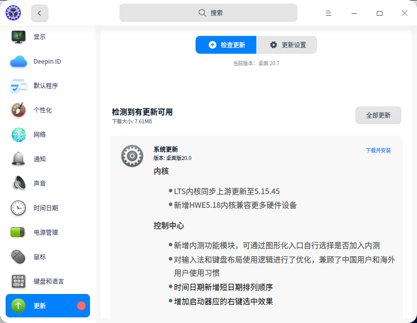Click the 全部更新 update all button
This screenshot has width=417, height=323.
378,115
